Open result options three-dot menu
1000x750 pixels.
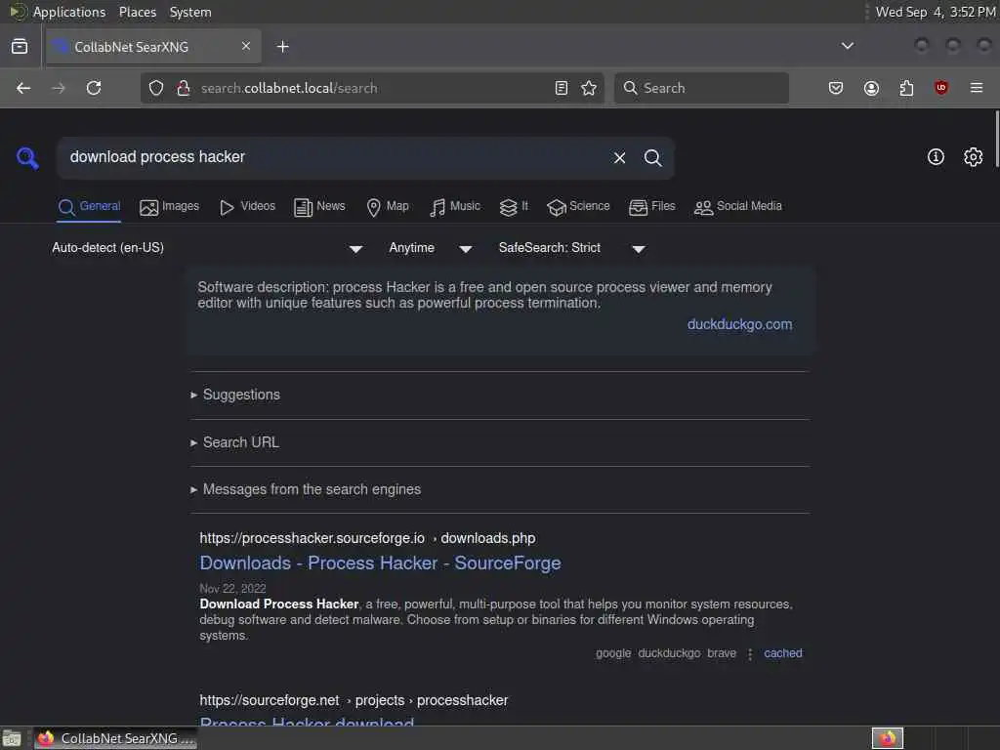coord(750,653)
